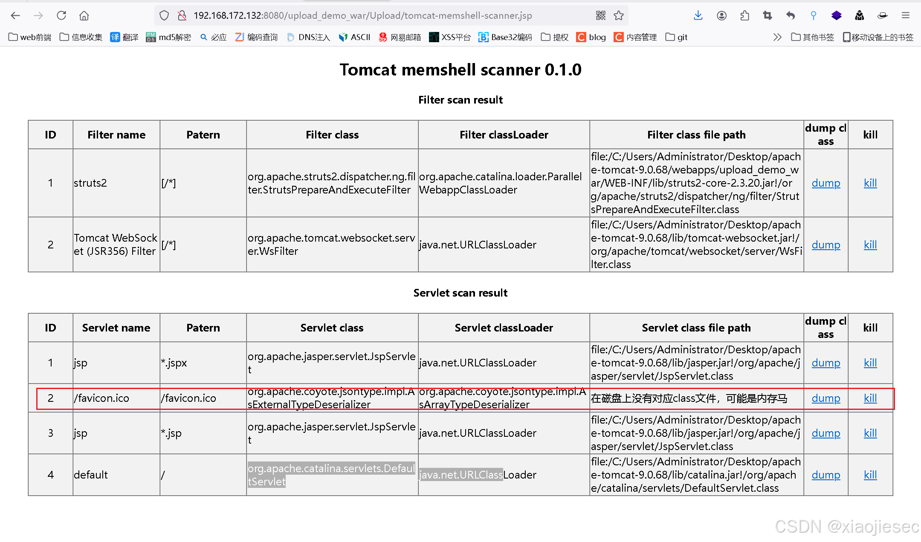
Task: Bookmark this page with the star
Action: tap(619, 16)
